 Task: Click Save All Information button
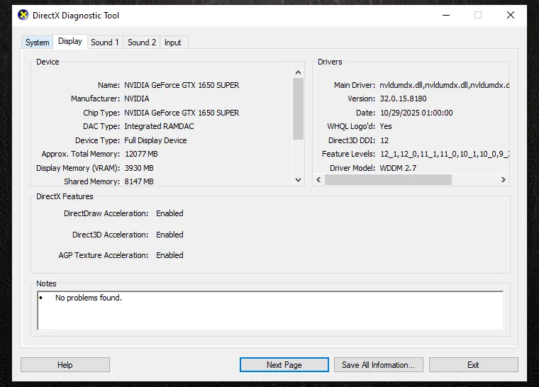379,365
